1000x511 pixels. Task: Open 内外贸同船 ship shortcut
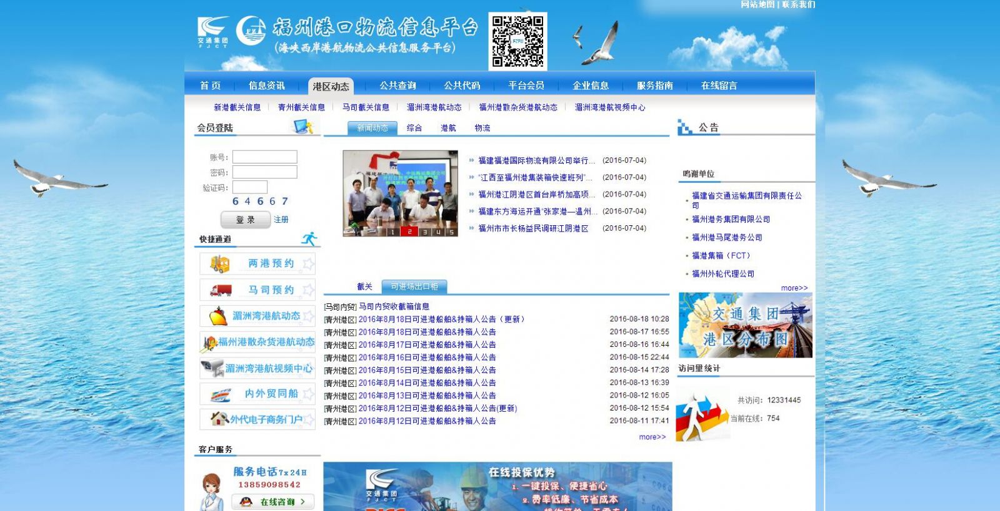[x=257, y=394]
